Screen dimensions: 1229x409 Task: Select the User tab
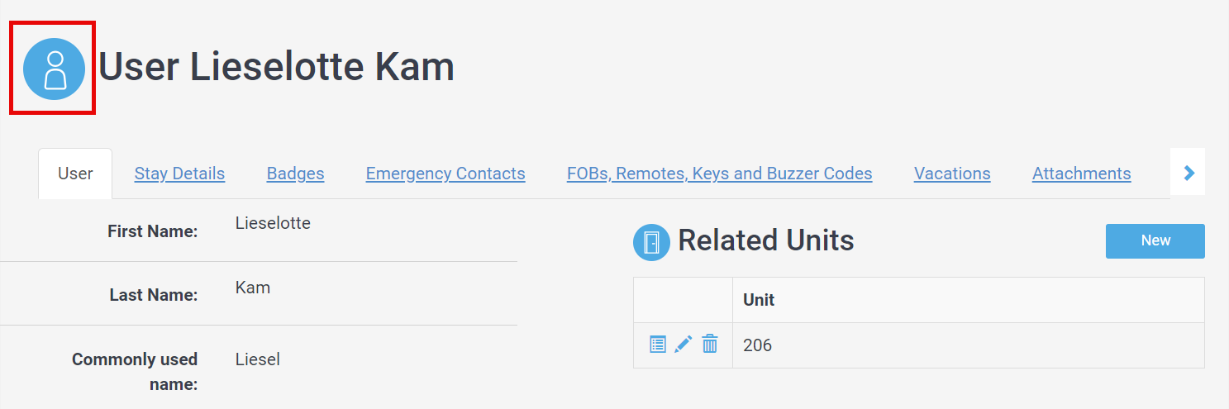click(75, 174)
